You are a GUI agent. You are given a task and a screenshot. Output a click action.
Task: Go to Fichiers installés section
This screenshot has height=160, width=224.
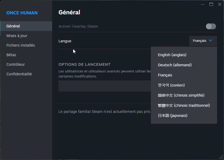[x=20, y=45]
